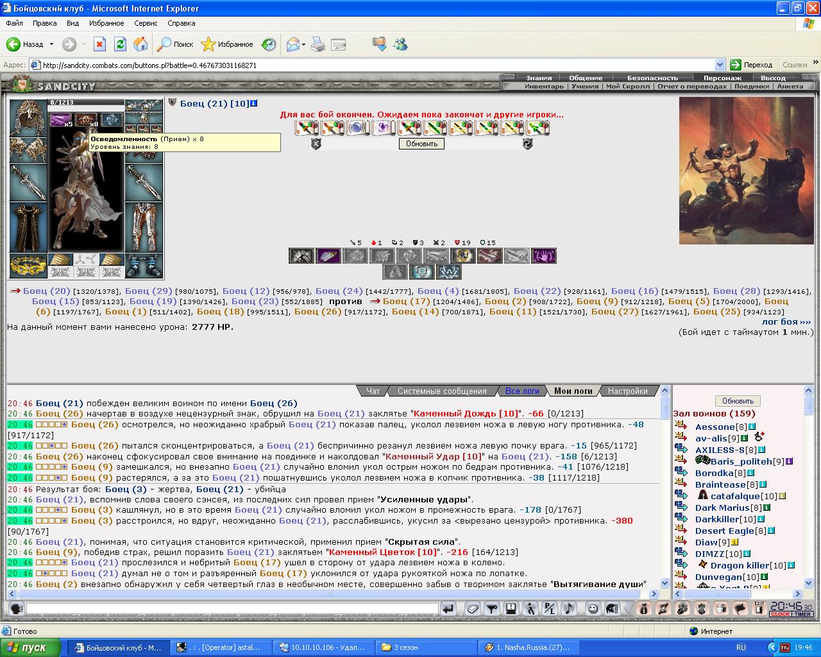
Task: Click player name Dragon killer in list
Action: click(x=740, y=565)
